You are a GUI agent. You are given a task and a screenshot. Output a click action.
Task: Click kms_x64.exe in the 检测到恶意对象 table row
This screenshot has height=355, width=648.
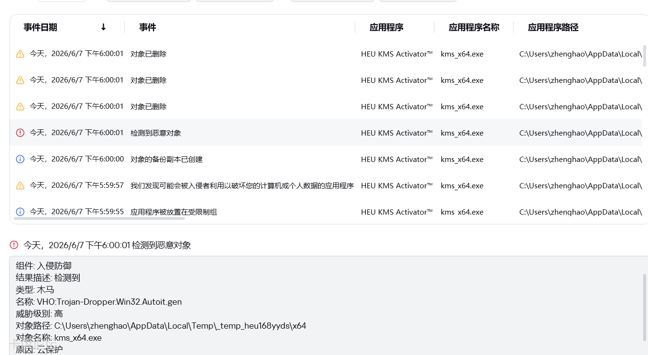tap(462, 133)
